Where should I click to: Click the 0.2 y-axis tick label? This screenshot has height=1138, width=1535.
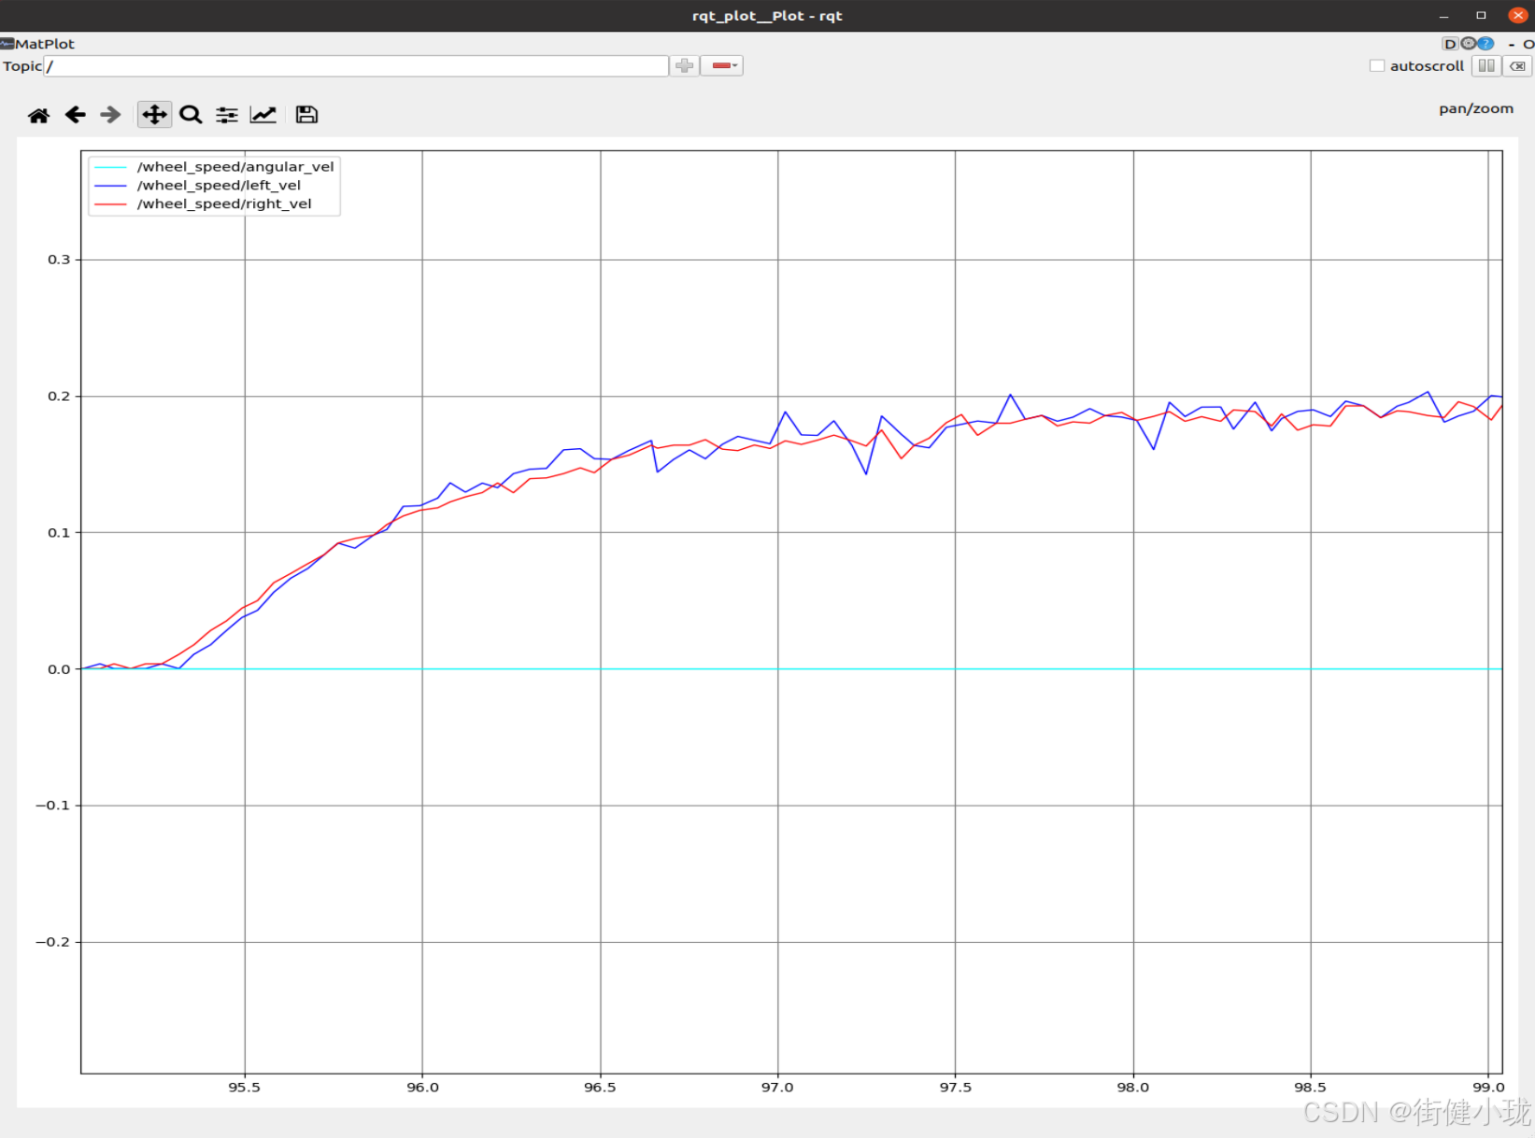pos(59,396)
